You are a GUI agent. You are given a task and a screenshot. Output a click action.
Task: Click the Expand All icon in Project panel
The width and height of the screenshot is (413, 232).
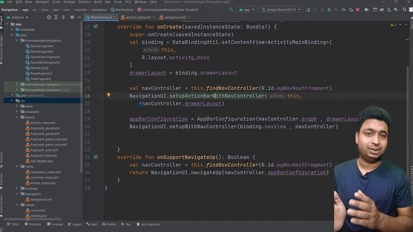(x=56, y=17)
